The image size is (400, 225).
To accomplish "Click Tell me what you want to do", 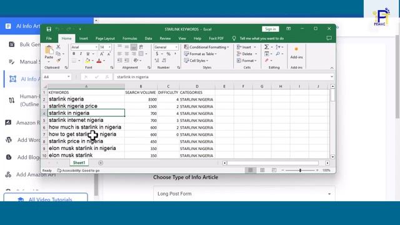I will (x=261, y=39).
